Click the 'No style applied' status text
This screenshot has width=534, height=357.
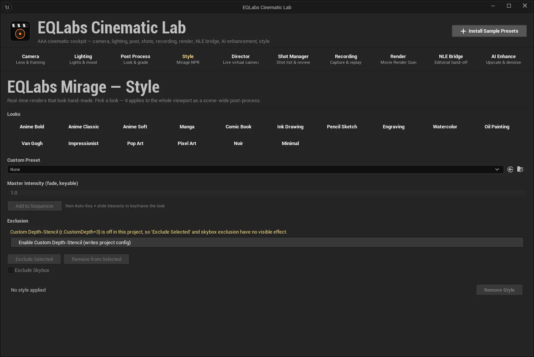click(28, 290)
